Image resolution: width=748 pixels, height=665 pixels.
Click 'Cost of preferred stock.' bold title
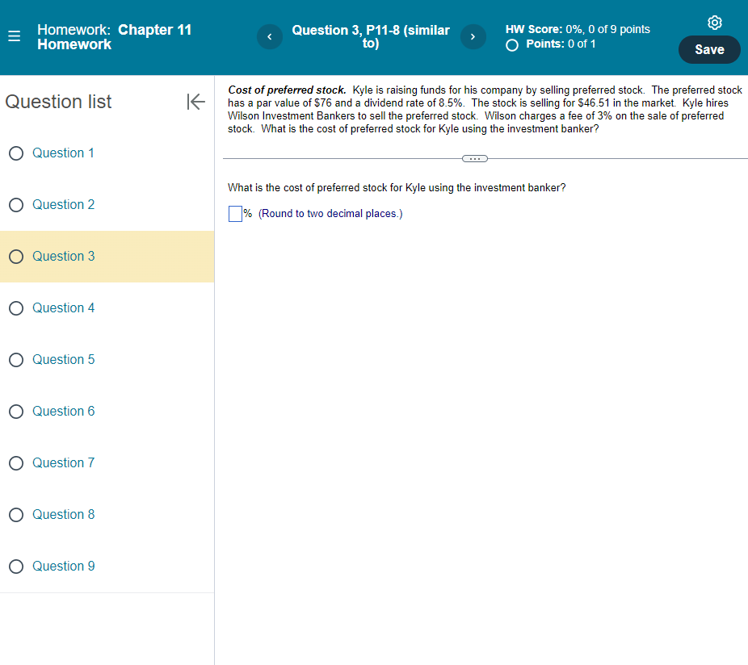(288, 90)
